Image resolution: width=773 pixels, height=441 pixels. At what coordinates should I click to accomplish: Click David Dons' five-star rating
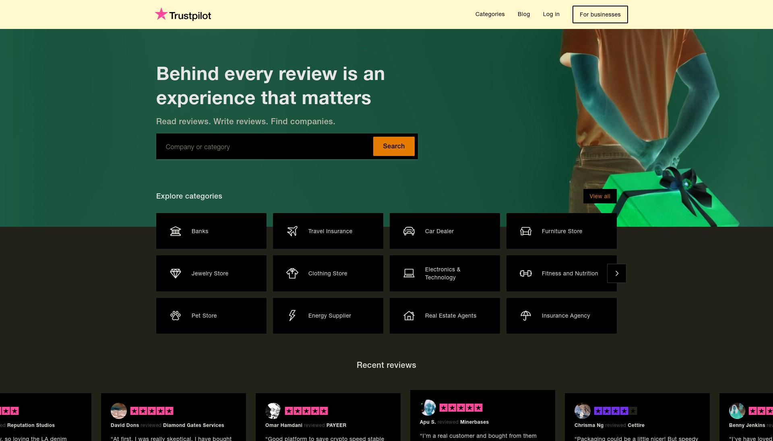(x=152, y=411)
